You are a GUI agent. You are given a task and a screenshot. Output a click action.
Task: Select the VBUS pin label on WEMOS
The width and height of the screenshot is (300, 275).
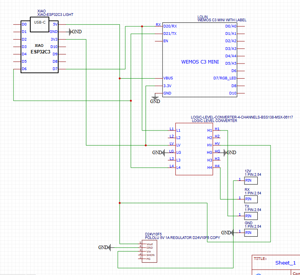[168, 78]
